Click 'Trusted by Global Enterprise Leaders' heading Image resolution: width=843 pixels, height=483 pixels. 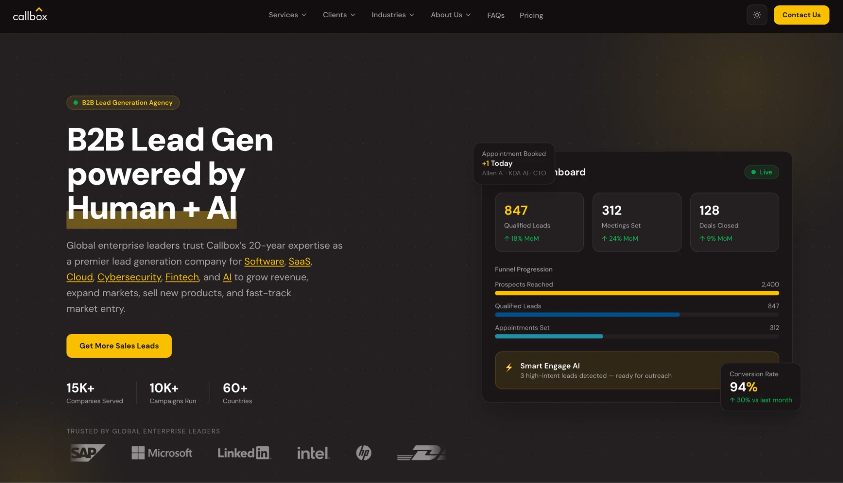143,431
